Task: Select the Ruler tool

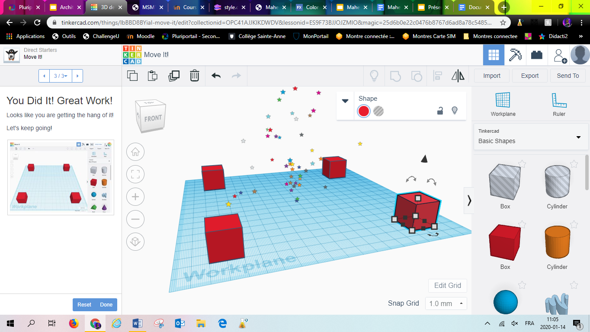Action: click(x=559, y=105)
